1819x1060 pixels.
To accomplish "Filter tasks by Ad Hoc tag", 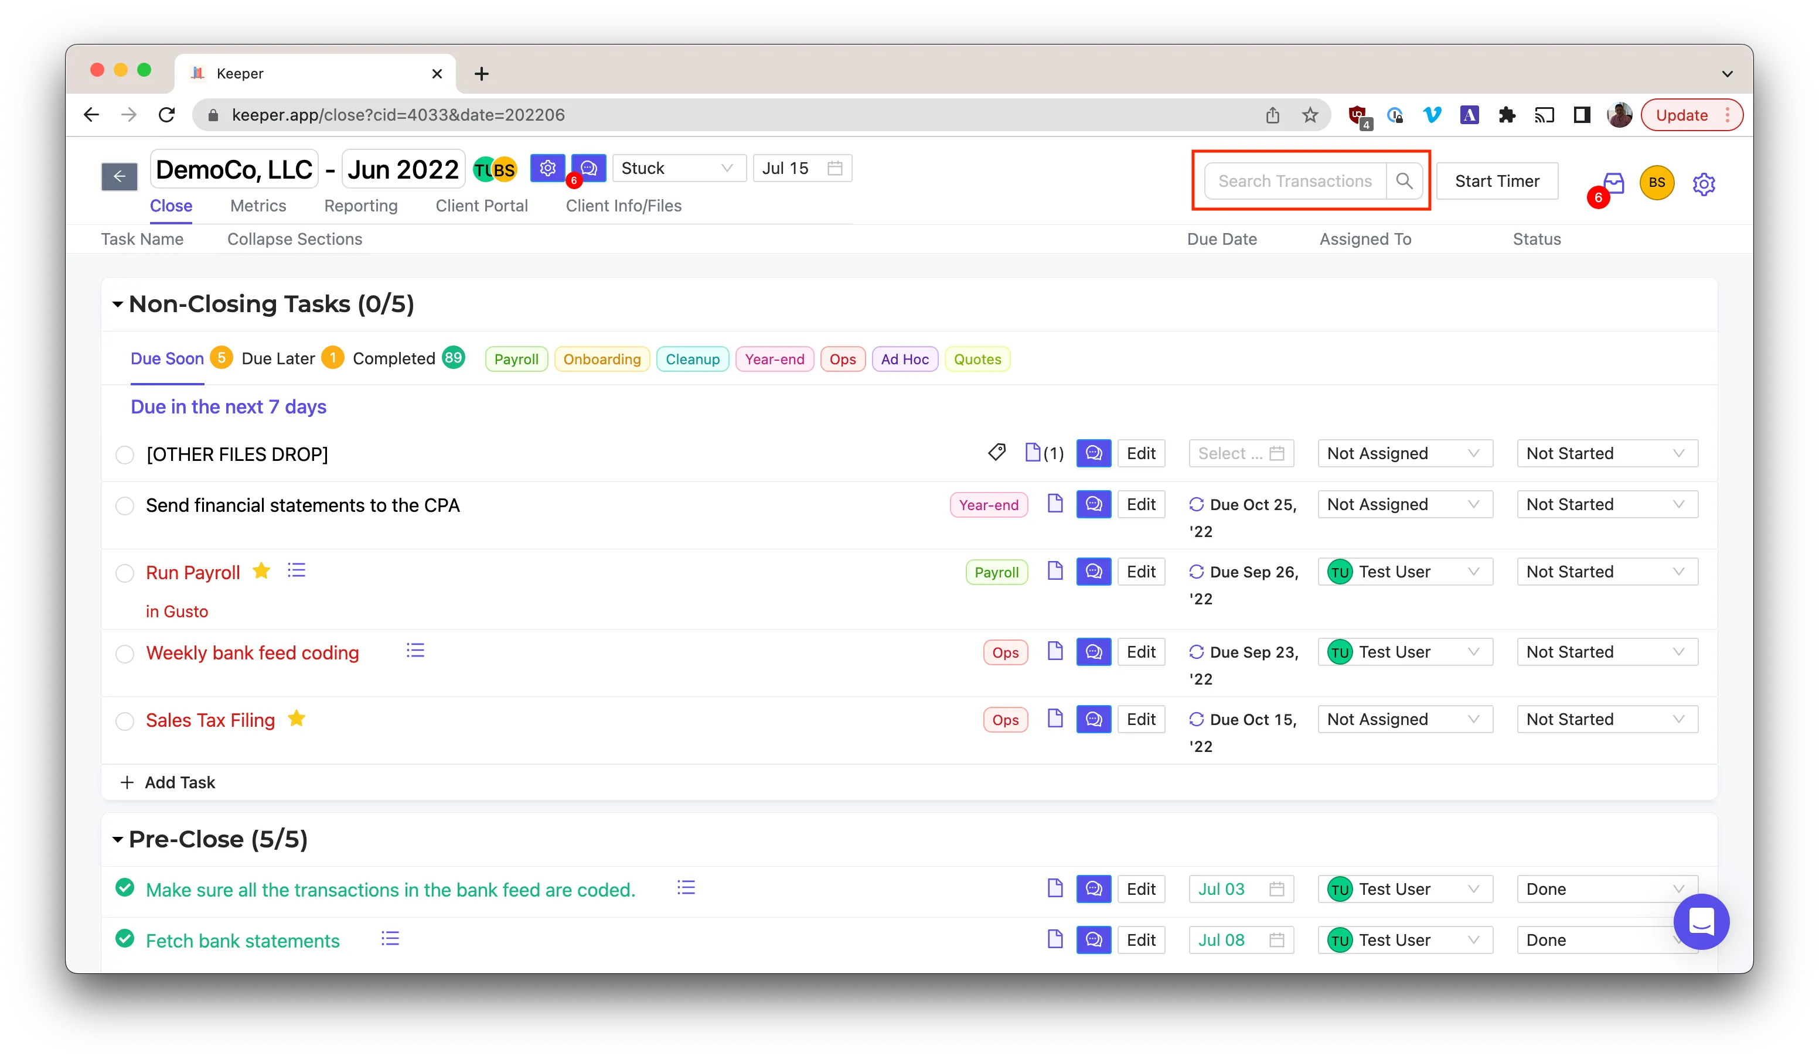I will coord(904,358).
